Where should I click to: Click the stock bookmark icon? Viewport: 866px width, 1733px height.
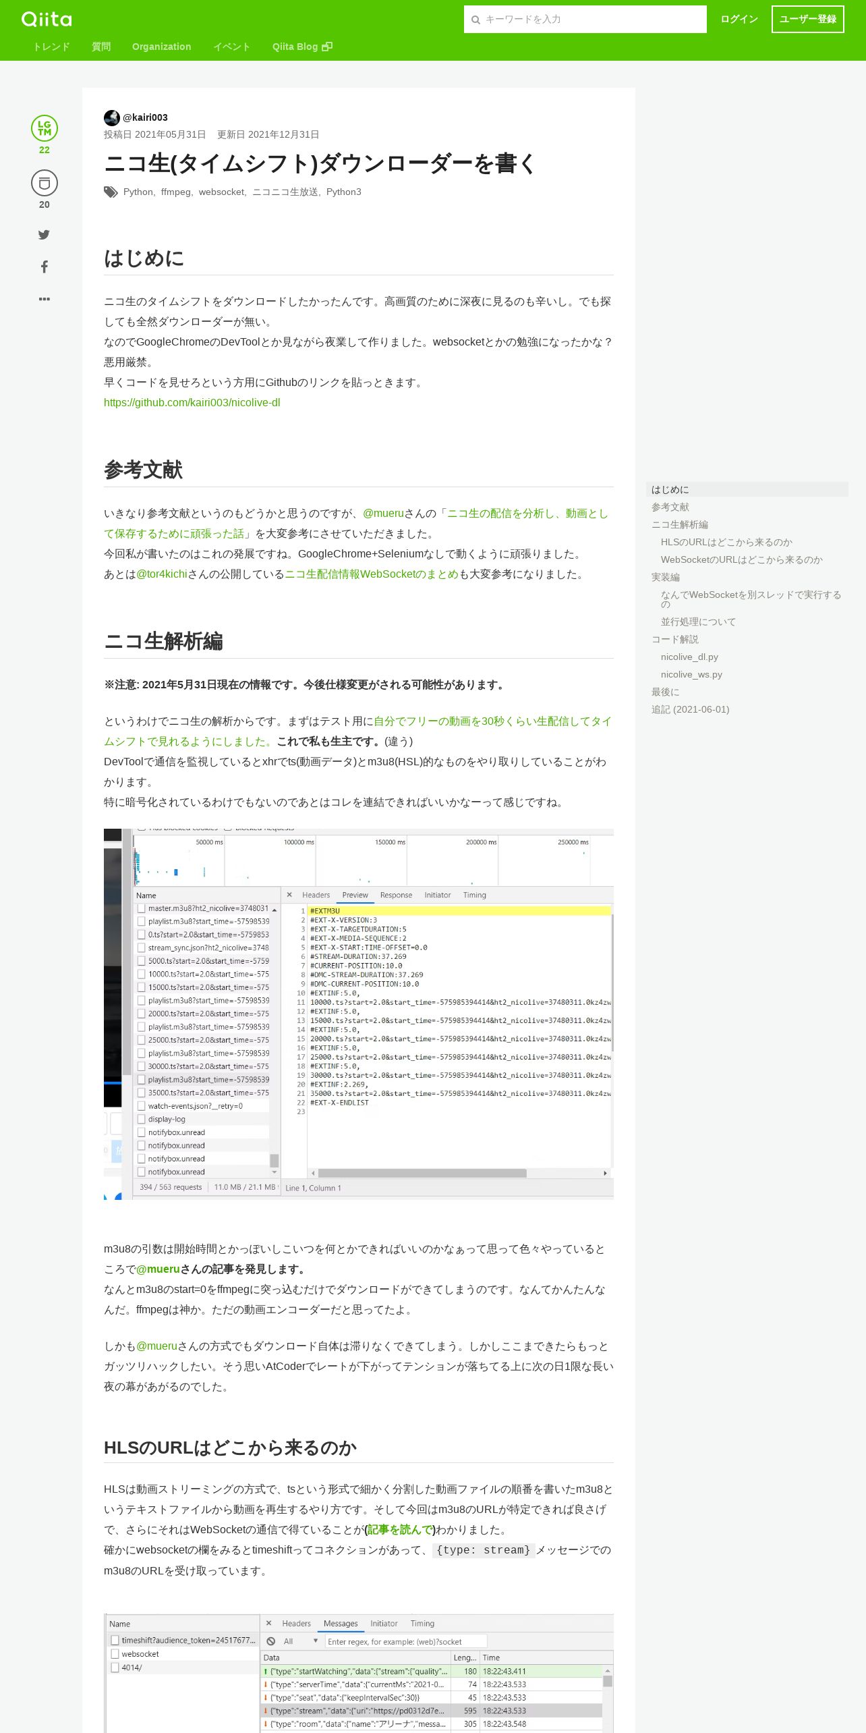(45, 183)
